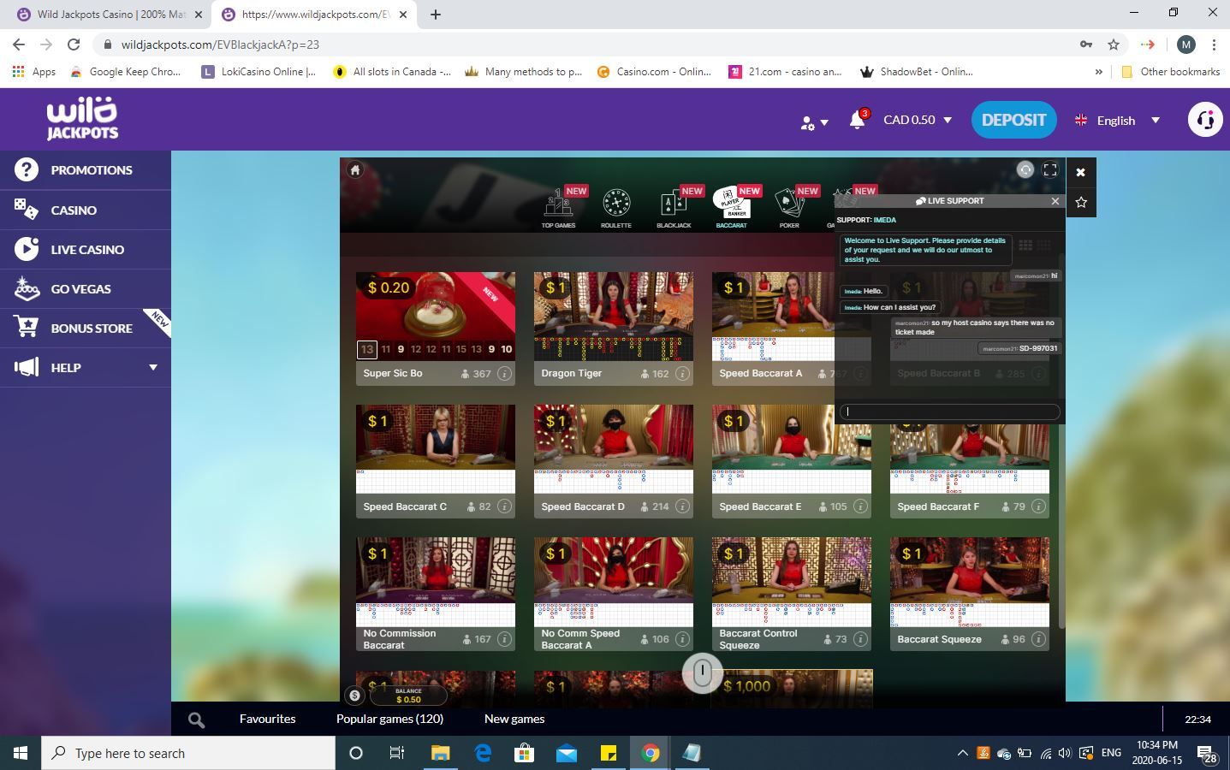This screenshot has height=770, width=1230.
Task: Open Bonus Store in the sidebar
Action: pos(86,328)
